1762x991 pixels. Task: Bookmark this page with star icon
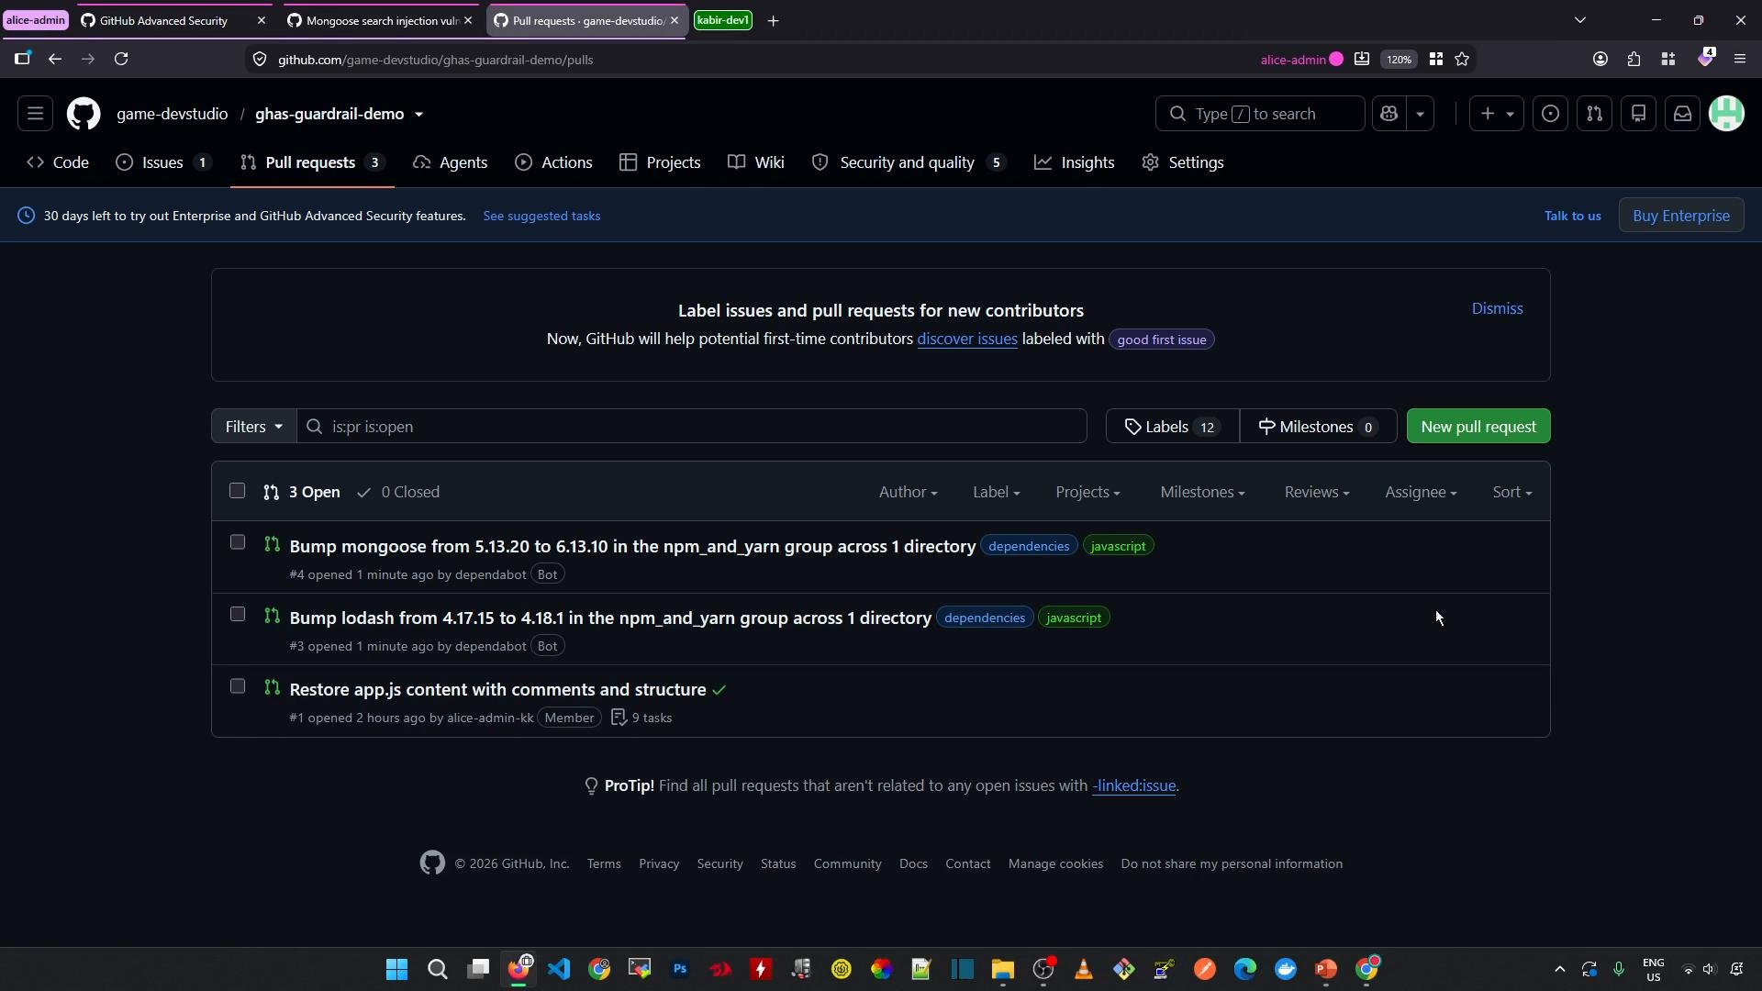1462,59
